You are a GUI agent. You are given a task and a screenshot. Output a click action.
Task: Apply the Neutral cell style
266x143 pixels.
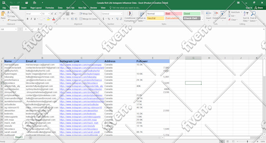tap(155, 18)
